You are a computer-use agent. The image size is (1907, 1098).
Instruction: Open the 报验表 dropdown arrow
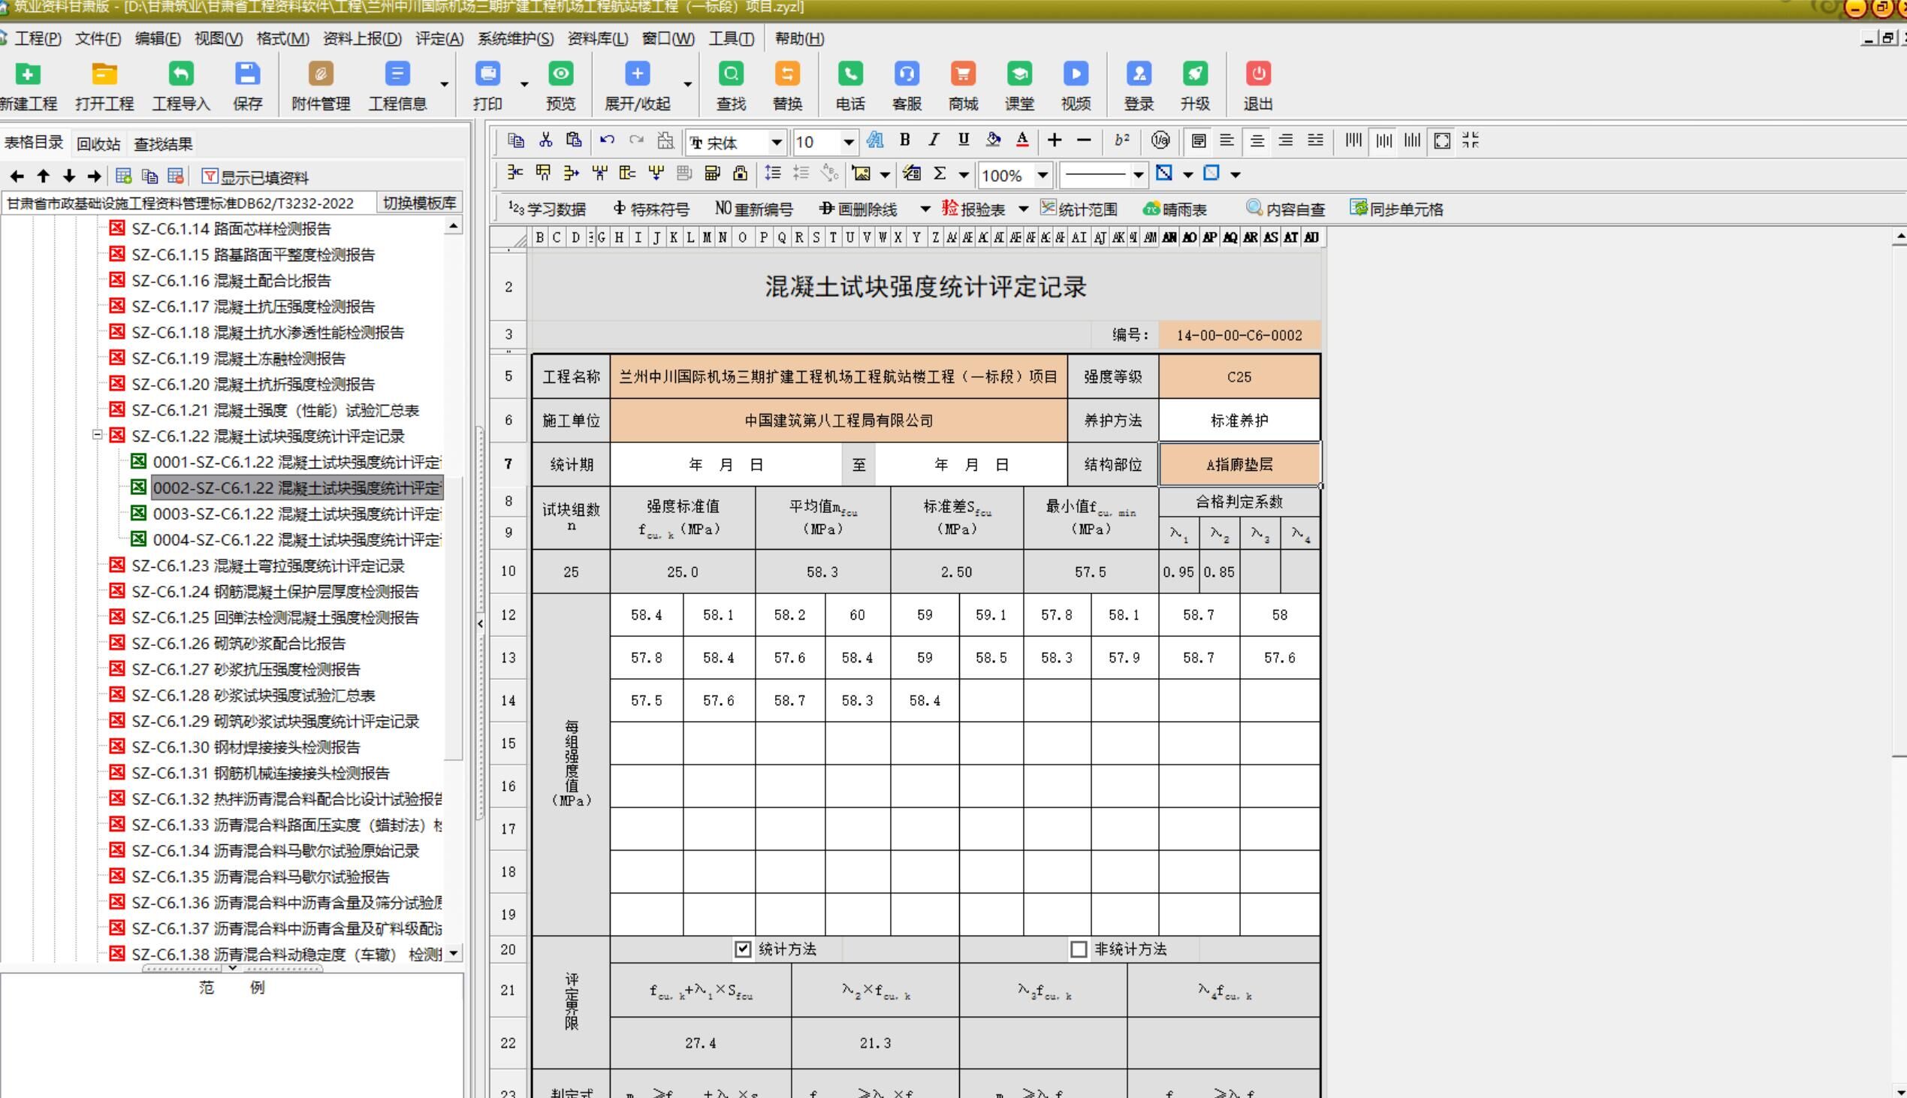coord(1023,209)
